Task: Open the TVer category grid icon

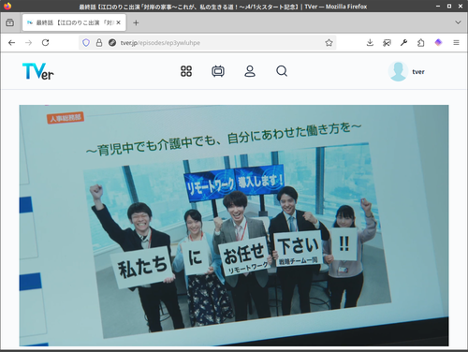Action: point(186,71)
